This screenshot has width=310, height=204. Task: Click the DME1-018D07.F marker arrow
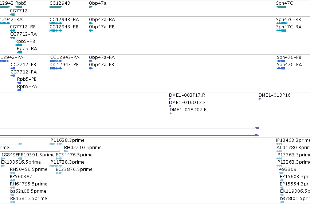(x=171, y=114)
